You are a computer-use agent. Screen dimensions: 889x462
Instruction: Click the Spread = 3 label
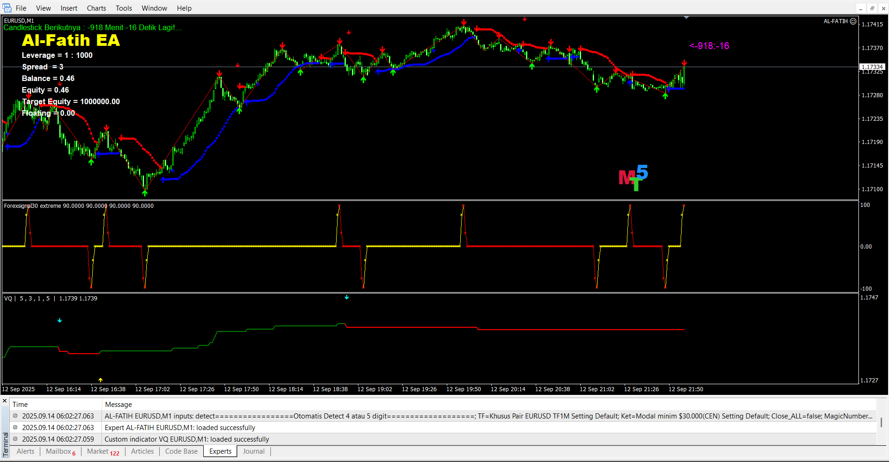point(43,67)
